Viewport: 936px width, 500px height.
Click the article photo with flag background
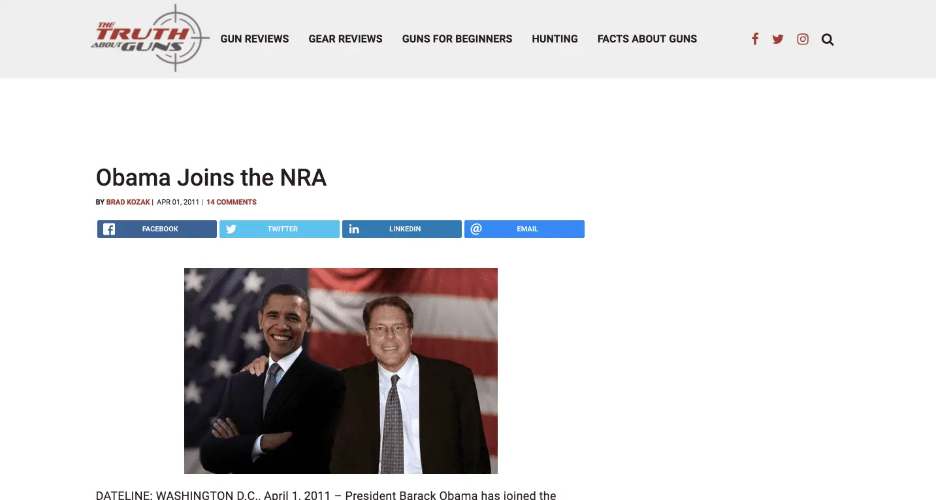(341, 371)
